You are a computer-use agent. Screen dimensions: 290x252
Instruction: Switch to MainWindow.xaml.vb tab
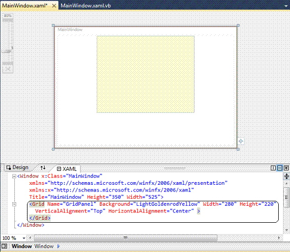[x=86, y=6]
